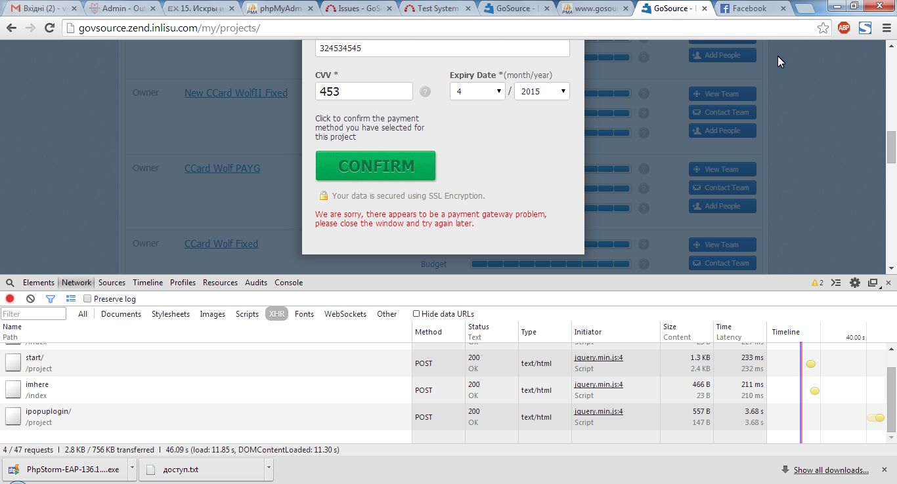Open DevTools settings gear
Screen dimensions: 897x484
(x=854, y=283)
